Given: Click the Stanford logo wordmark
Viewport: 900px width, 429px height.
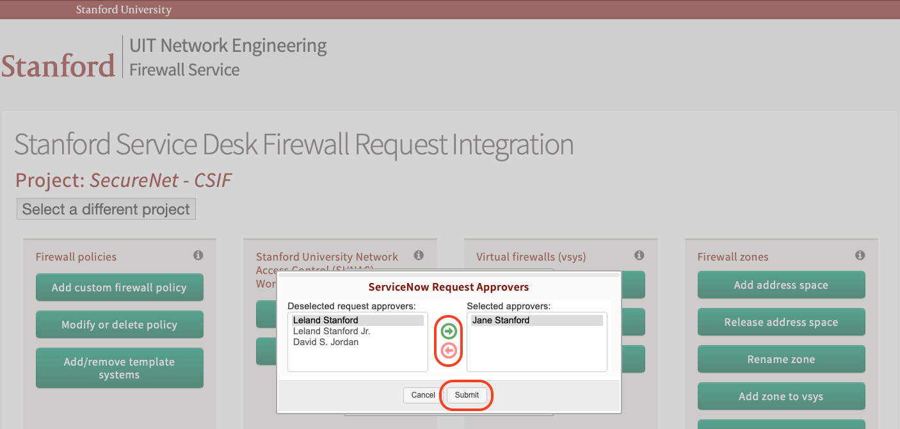Looking at the screenshot, I should (x=58, y=66).
